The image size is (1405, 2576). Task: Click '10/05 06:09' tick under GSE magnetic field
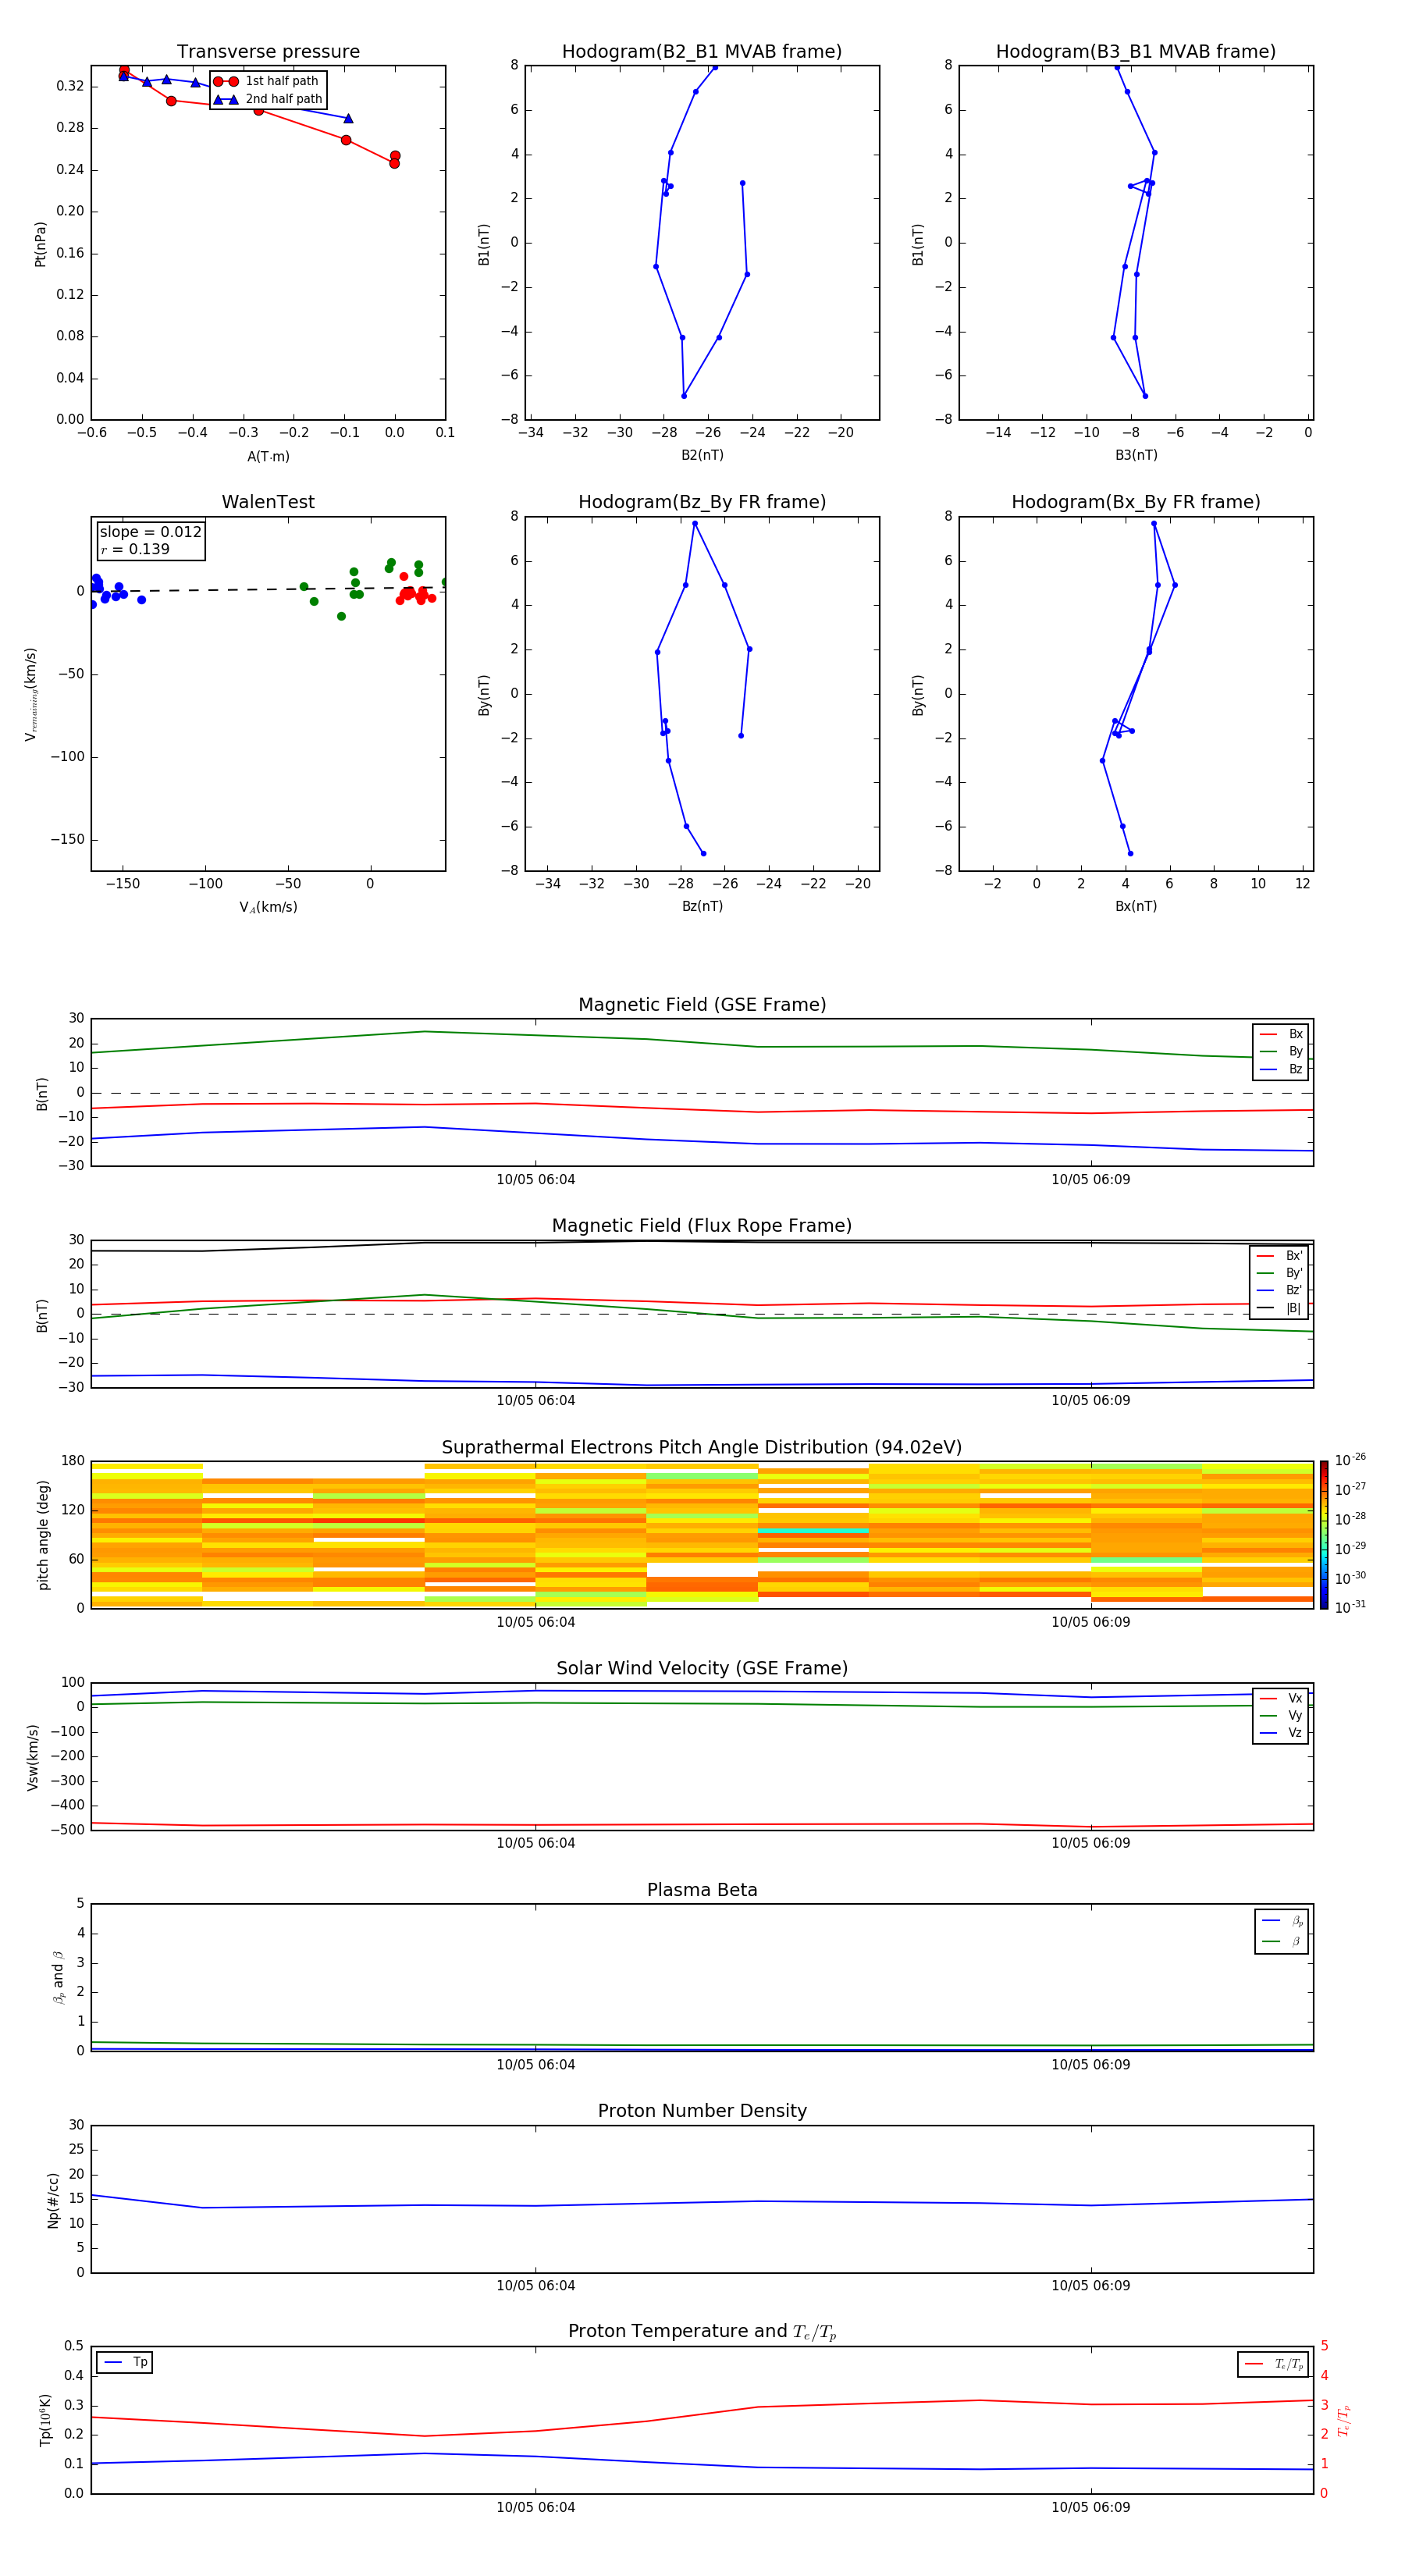pyautogui.click(x=1091, y=1180)
